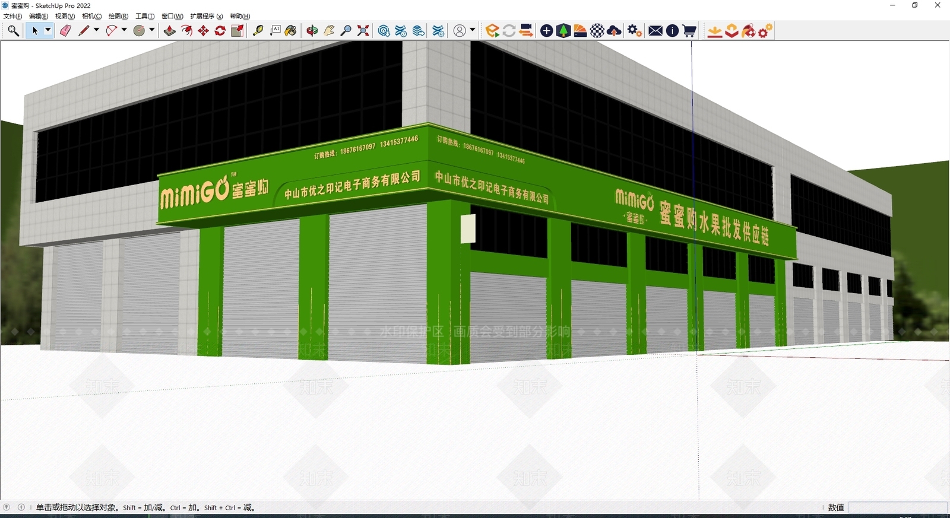The image size is (950, 518).
Task: Click the camera view synchronization icon
Action: [x=526, y=31]
